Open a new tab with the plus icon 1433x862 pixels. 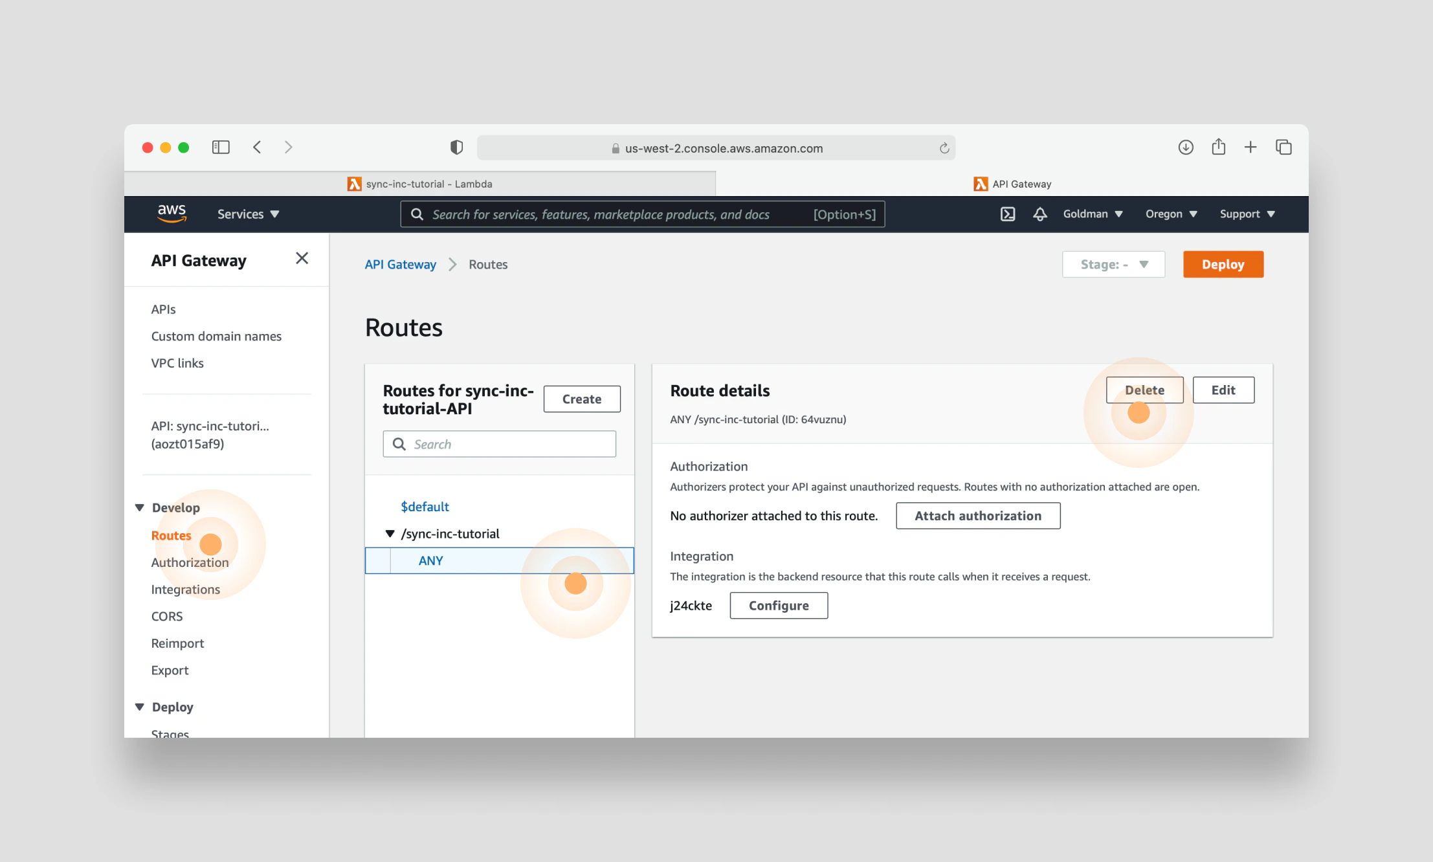pyautogui.click(x=1250, y=148)
